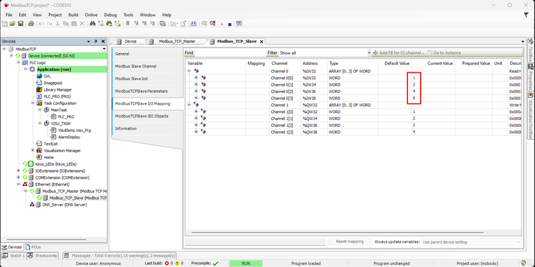Screen dimensions: 535x267
Task: Expand the Channel 0[0] variable row
Action: pyautogui.click(x=196, y=78)
